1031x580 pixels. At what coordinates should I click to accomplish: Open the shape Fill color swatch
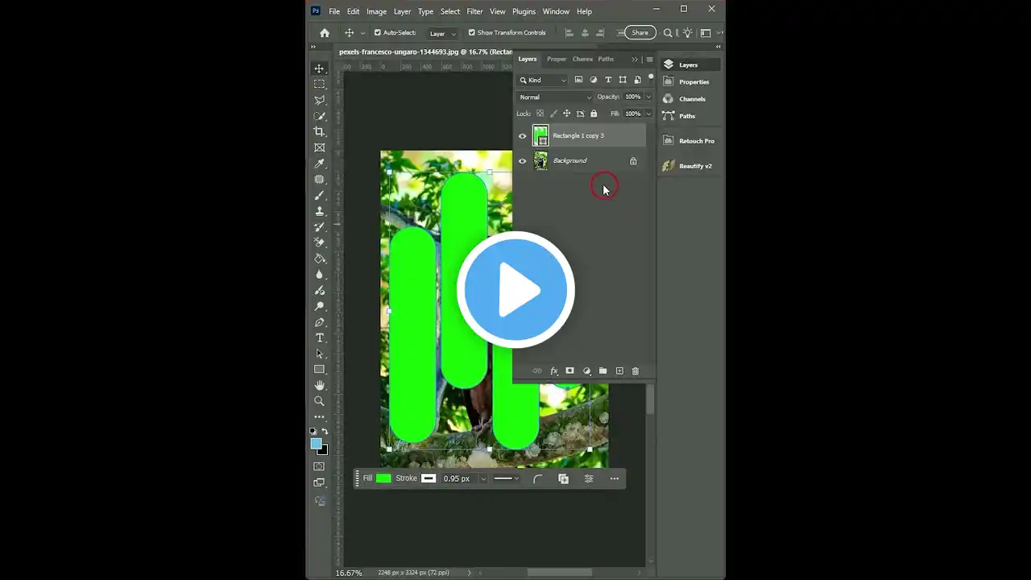pos(383,478)
